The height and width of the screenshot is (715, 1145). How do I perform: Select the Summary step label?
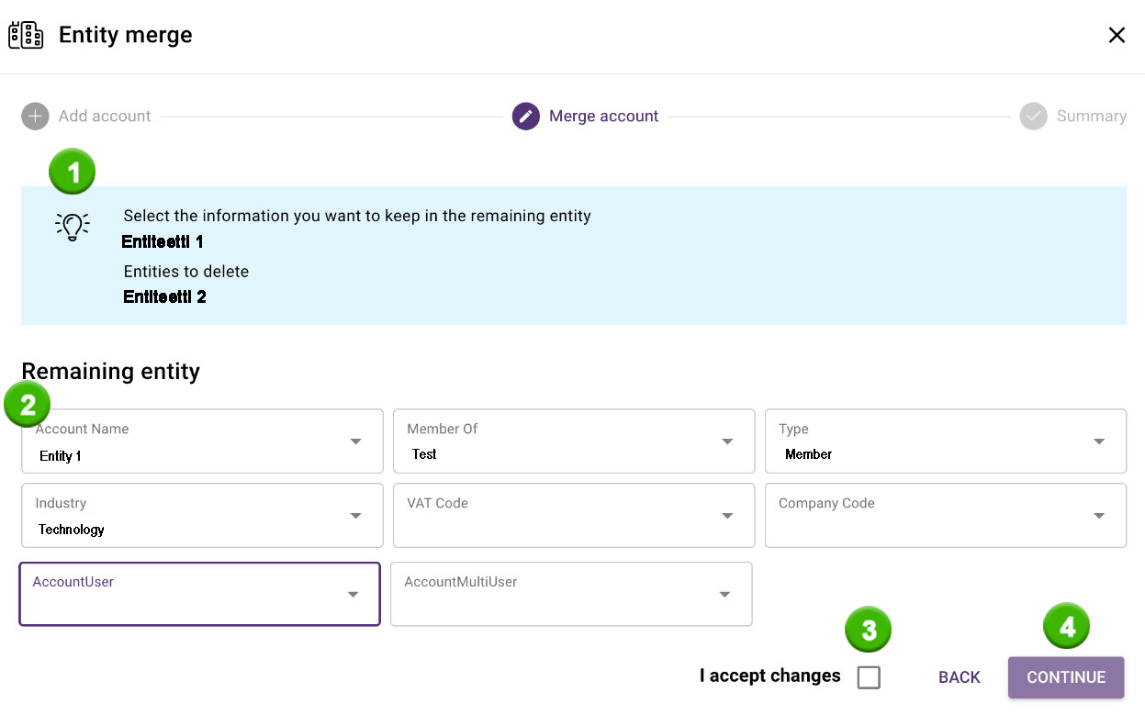click(x=1092, y=116)
